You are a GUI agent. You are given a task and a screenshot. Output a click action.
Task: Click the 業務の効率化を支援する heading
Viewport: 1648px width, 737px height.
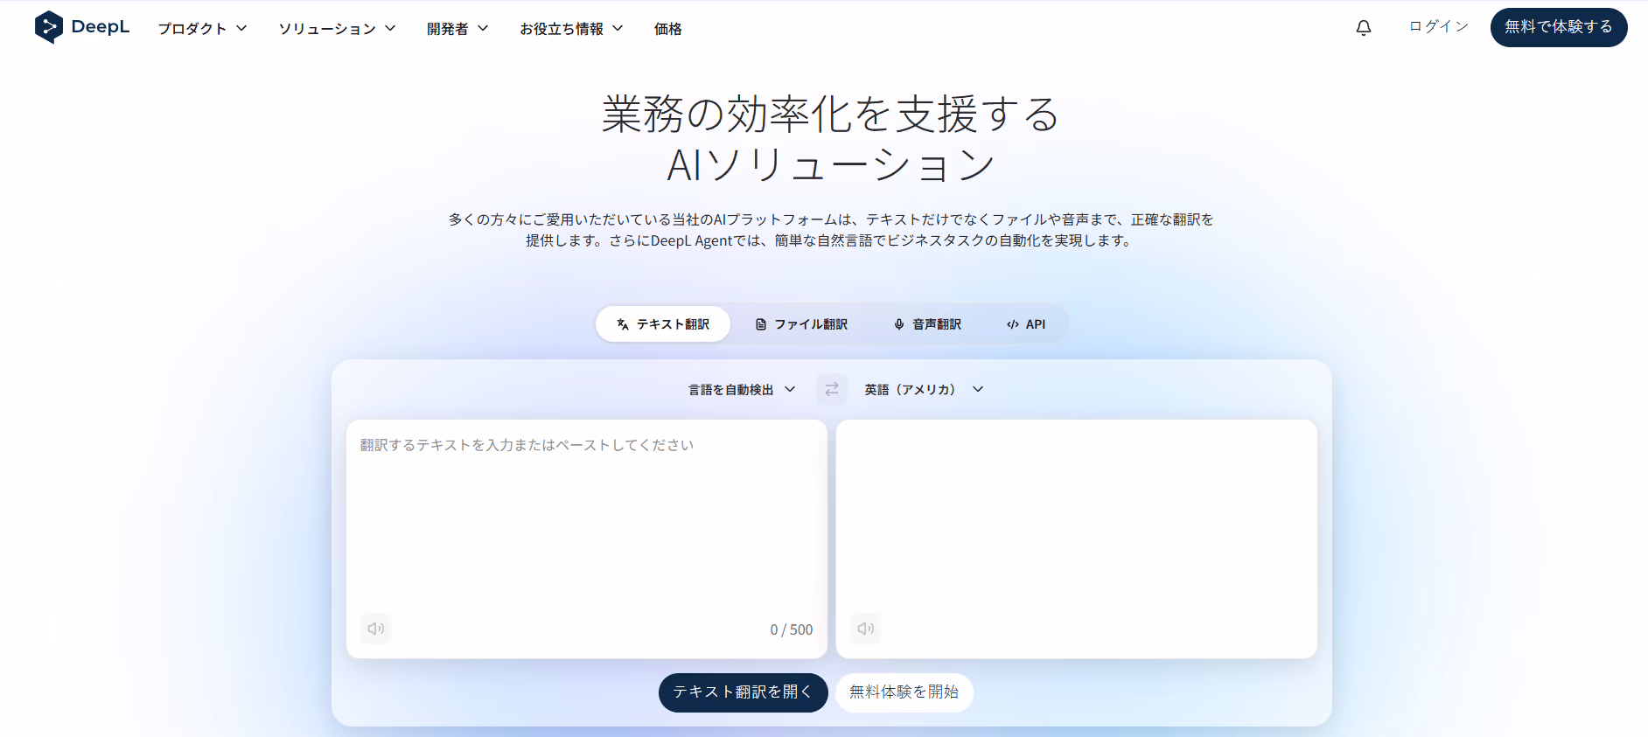pyautogui.click(x=831, y=115)
